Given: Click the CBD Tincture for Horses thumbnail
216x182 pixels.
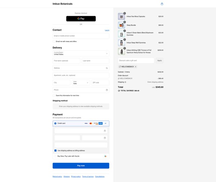Looking at the screenshot, I should click(x=122, y=51).
